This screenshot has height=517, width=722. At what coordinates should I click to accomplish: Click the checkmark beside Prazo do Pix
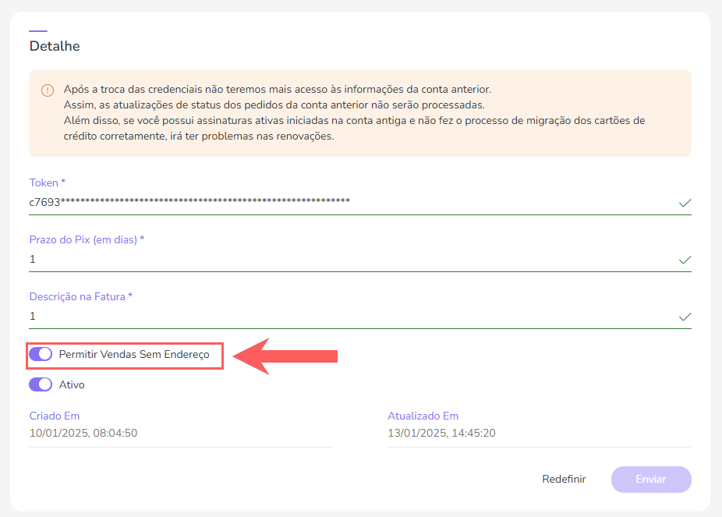[685, 260]
